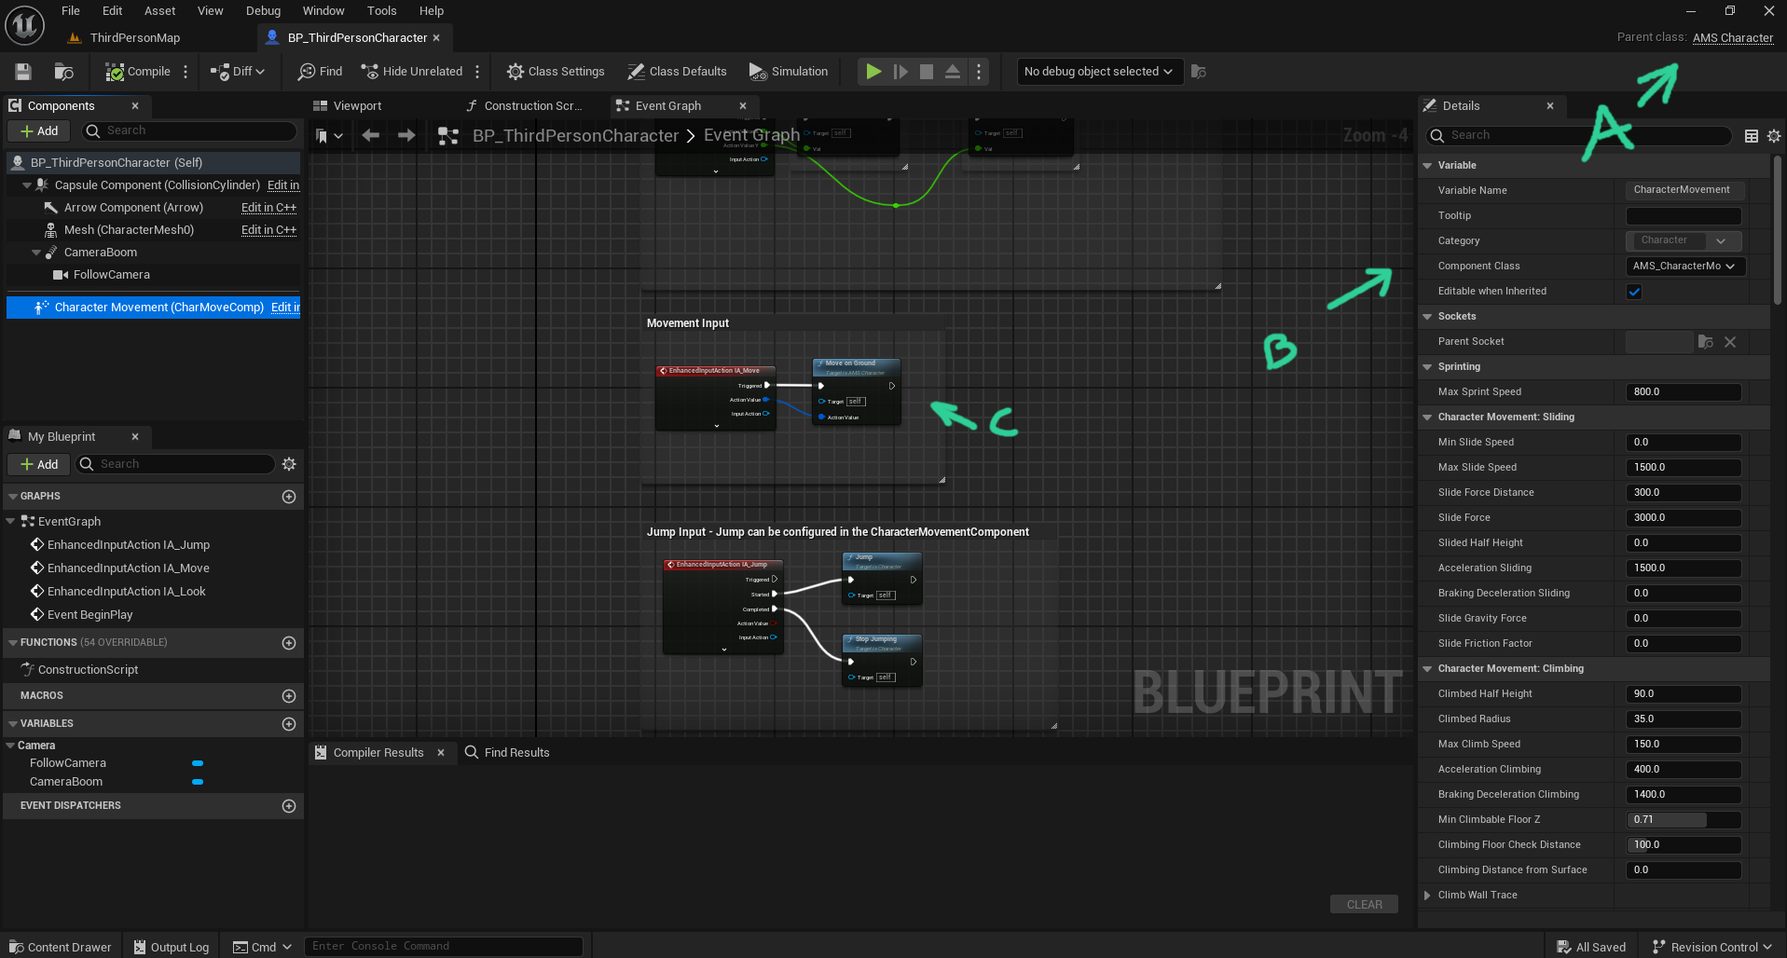Toggle the Editable when Inherited checkbox
Screen dimensions: 1787x958
coord(1634,292)
